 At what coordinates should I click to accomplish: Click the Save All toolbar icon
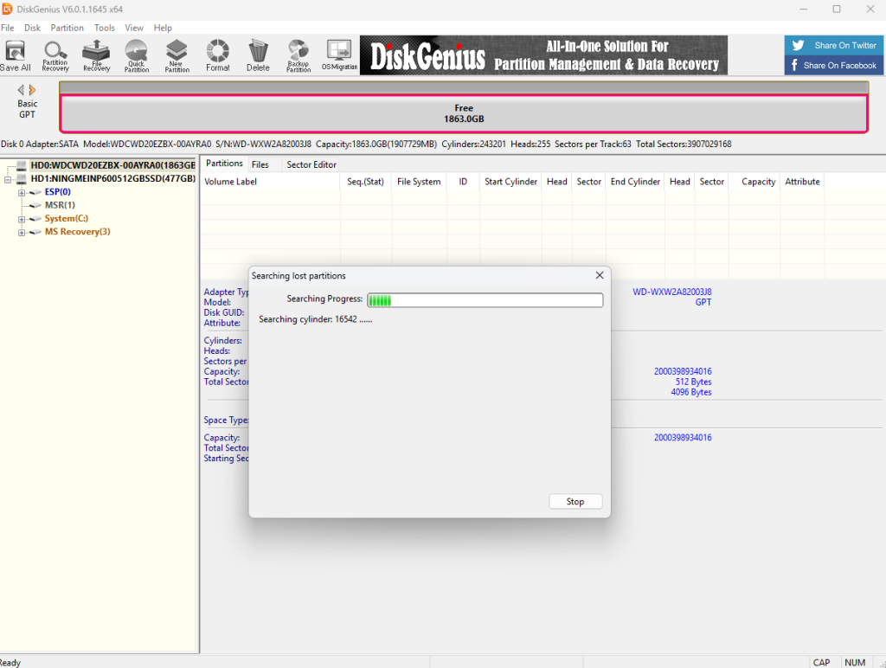(16, 55)
